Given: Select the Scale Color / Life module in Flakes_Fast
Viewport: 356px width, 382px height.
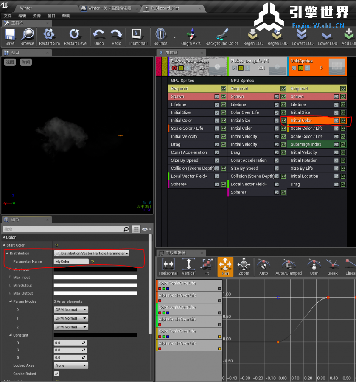Looking at the screenshot, I should [187, 128].
